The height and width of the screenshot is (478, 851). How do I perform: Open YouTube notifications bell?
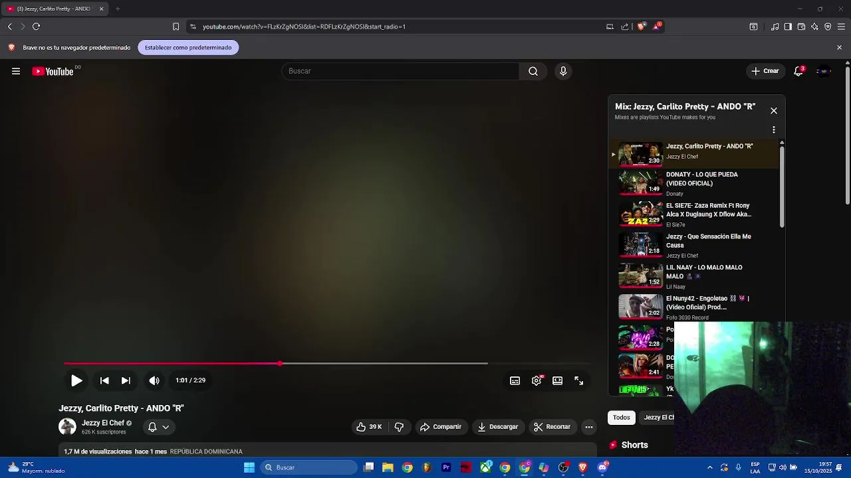click(x=798, y=71)
